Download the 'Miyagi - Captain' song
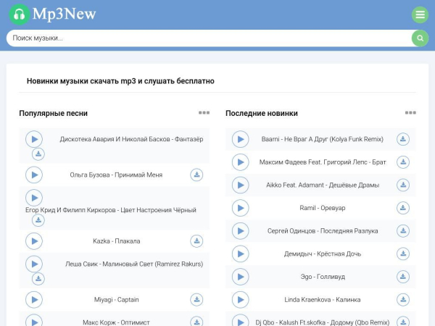435x326 pixels. click(x=196, y=300)
